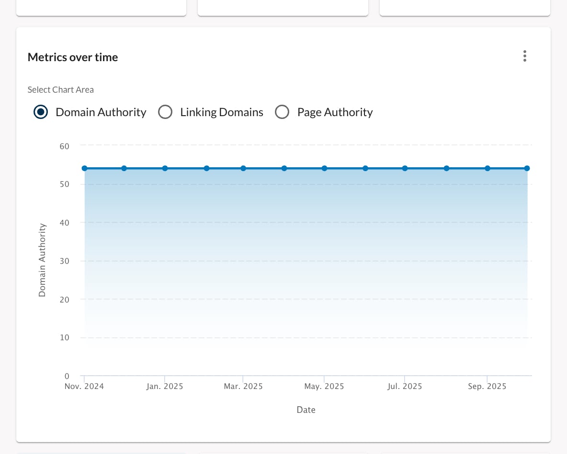
Task: Click the data point above Sep. 2025
Action: click(488, 168)
